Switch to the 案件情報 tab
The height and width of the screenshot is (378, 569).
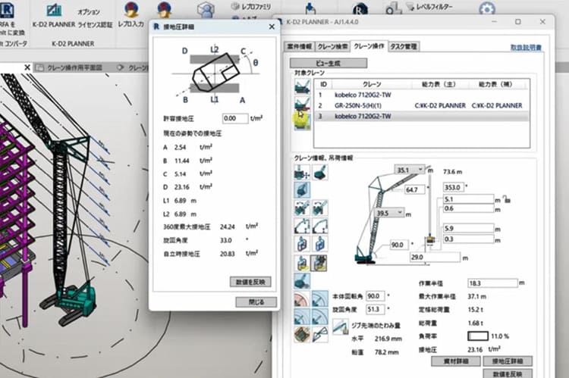pos(300,46)
